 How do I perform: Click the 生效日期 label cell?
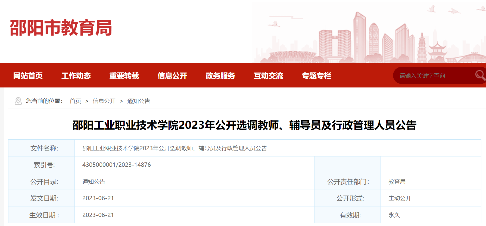tap(42, 215)
